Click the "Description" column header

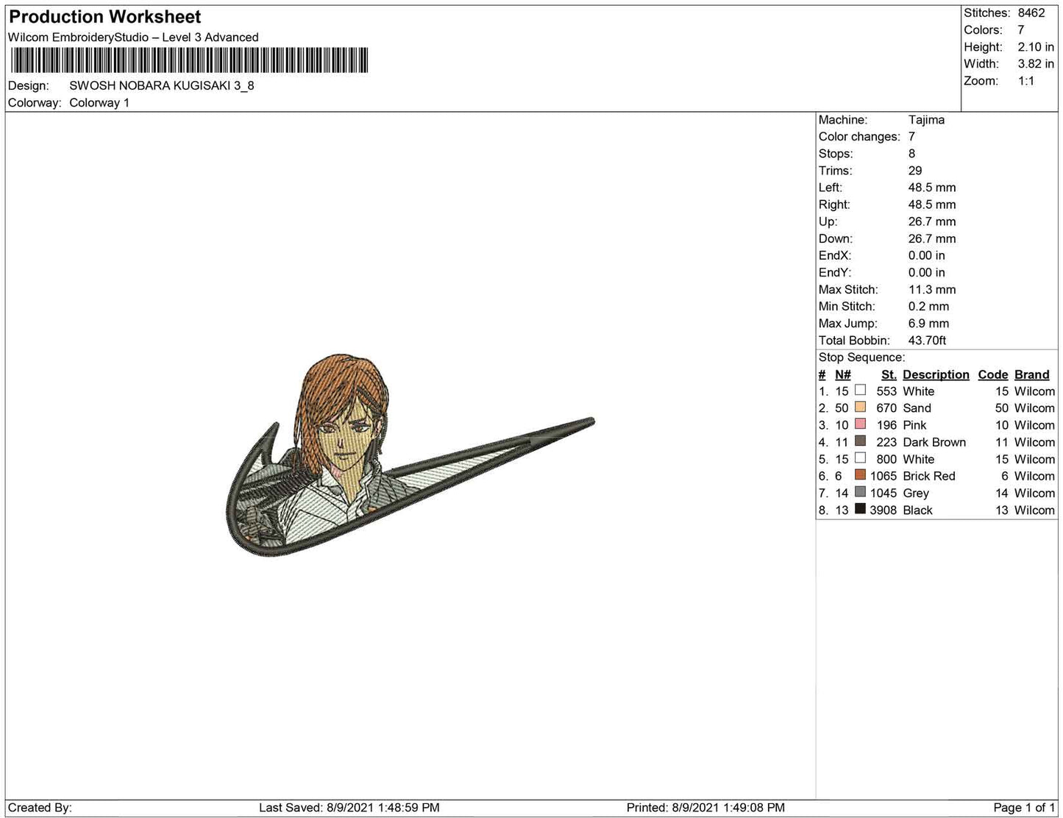[936, 374]
